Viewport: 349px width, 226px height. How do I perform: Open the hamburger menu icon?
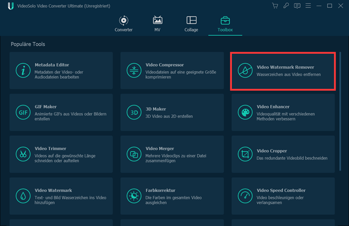click(x=308, y=6)
